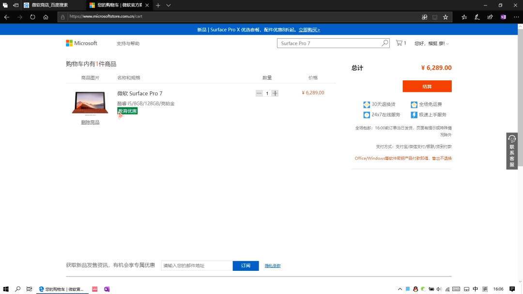Click the browser address bar URL
This screenshot has width=523, height=294.
[x=106, y=16]
